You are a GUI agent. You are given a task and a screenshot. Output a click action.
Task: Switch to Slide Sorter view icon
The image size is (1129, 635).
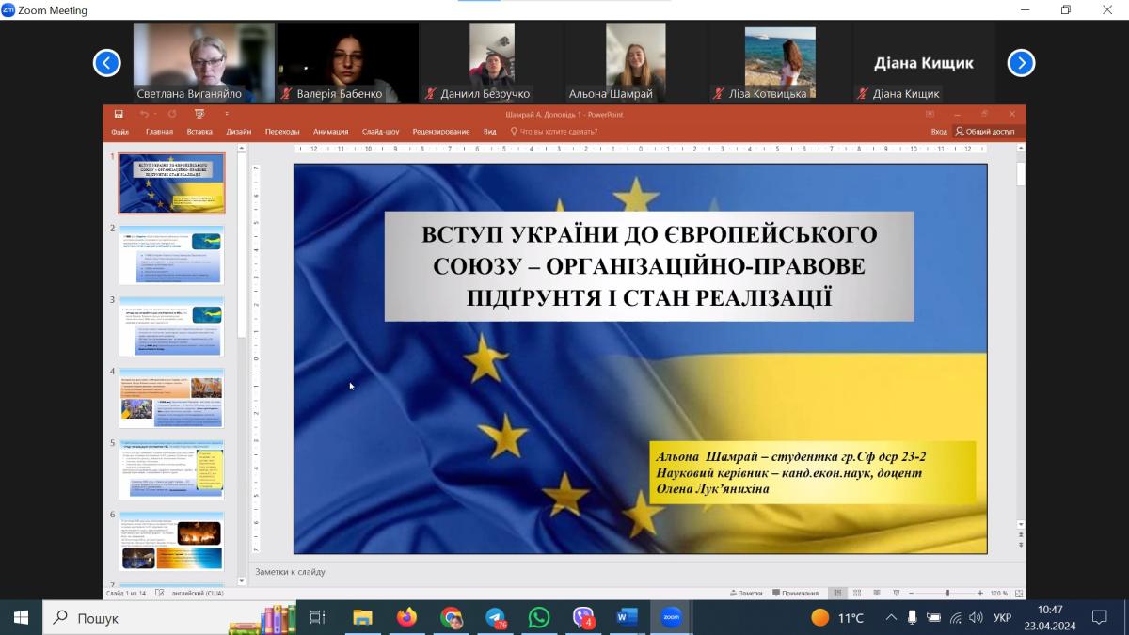tap(857, 593)
